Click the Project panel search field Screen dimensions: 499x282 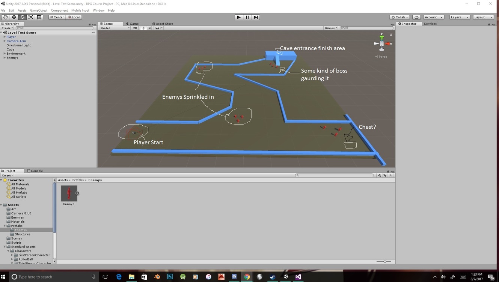click(335, 175)
